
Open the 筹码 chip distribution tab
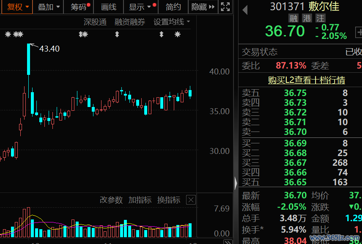tap(79, 7)
